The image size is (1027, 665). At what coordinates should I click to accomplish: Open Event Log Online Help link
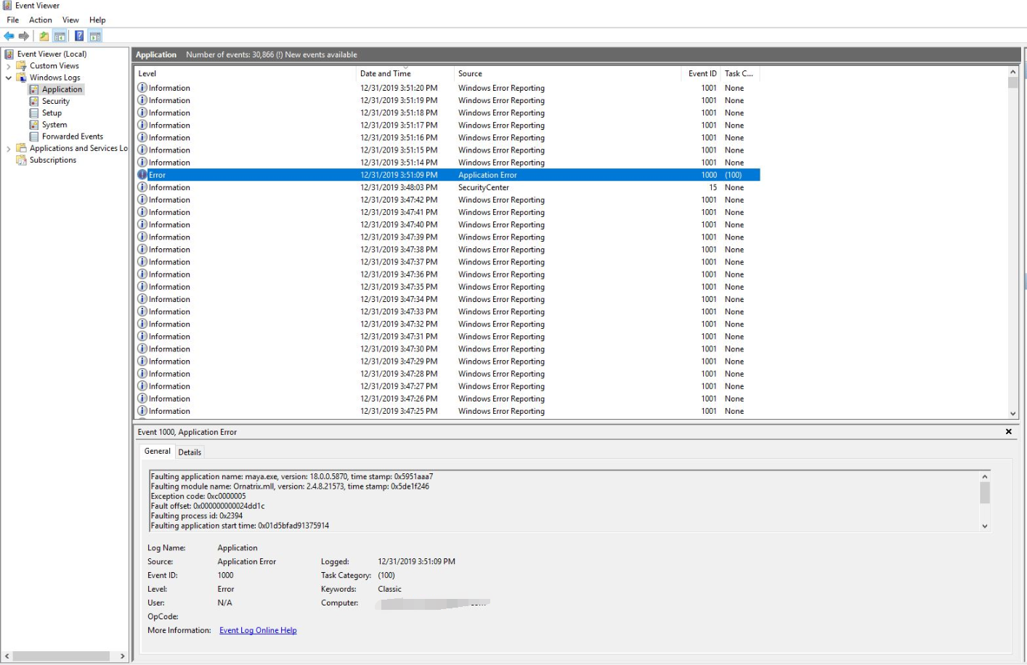click(x=258, y=631)
